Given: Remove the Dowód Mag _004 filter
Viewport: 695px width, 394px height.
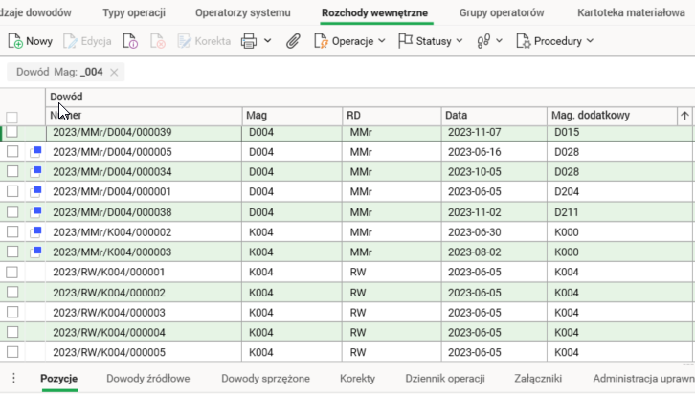Looking at the screenshot, I should [x=114, y=72].
